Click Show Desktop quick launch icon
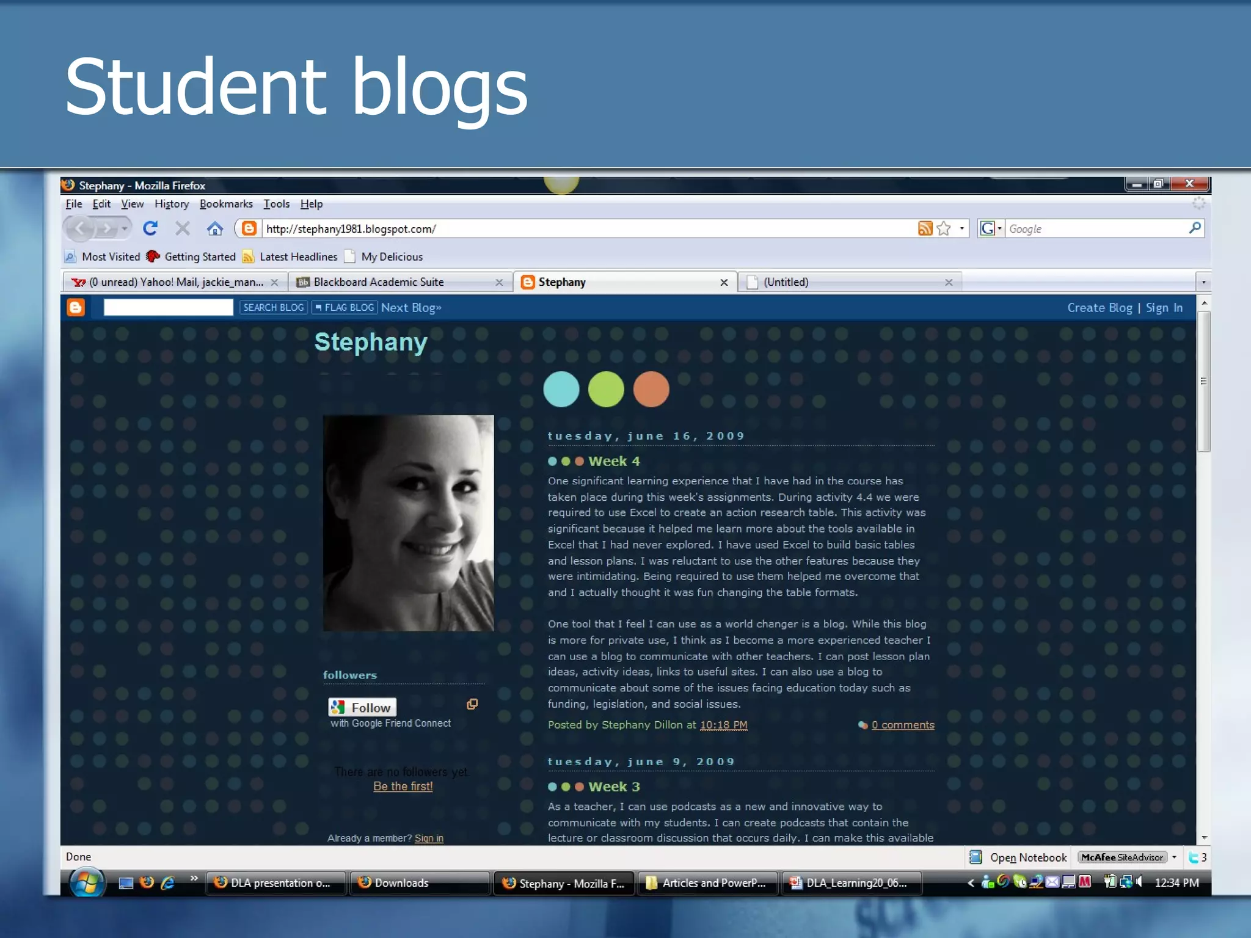 click(x=126, y=883)
